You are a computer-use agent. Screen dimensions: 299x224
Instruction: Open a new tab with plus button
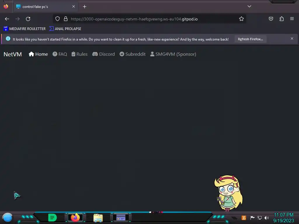tap(84, 7)
